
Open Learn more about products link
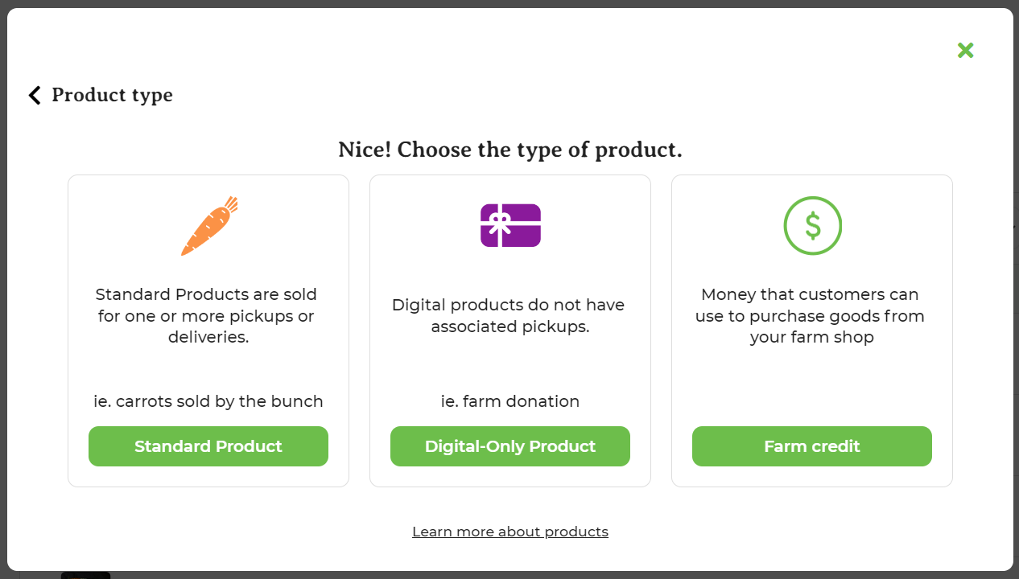click(x=510, y=532)
